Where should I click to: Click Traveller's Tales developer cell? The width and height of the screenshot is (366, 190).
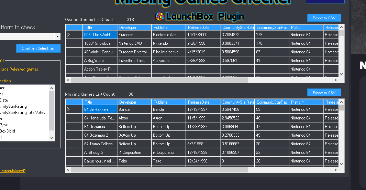tap(134, 61)
